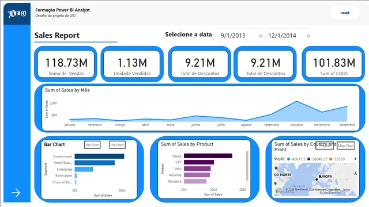Screen dimensions: 369x207
Task: Click the setembro label on the month axis
Action: (272, 125)
